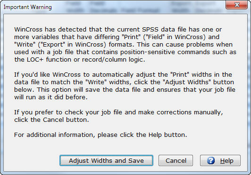Click the Adjust Widths and Save button
Screen dimensions: 251x175
pos(106,160)
